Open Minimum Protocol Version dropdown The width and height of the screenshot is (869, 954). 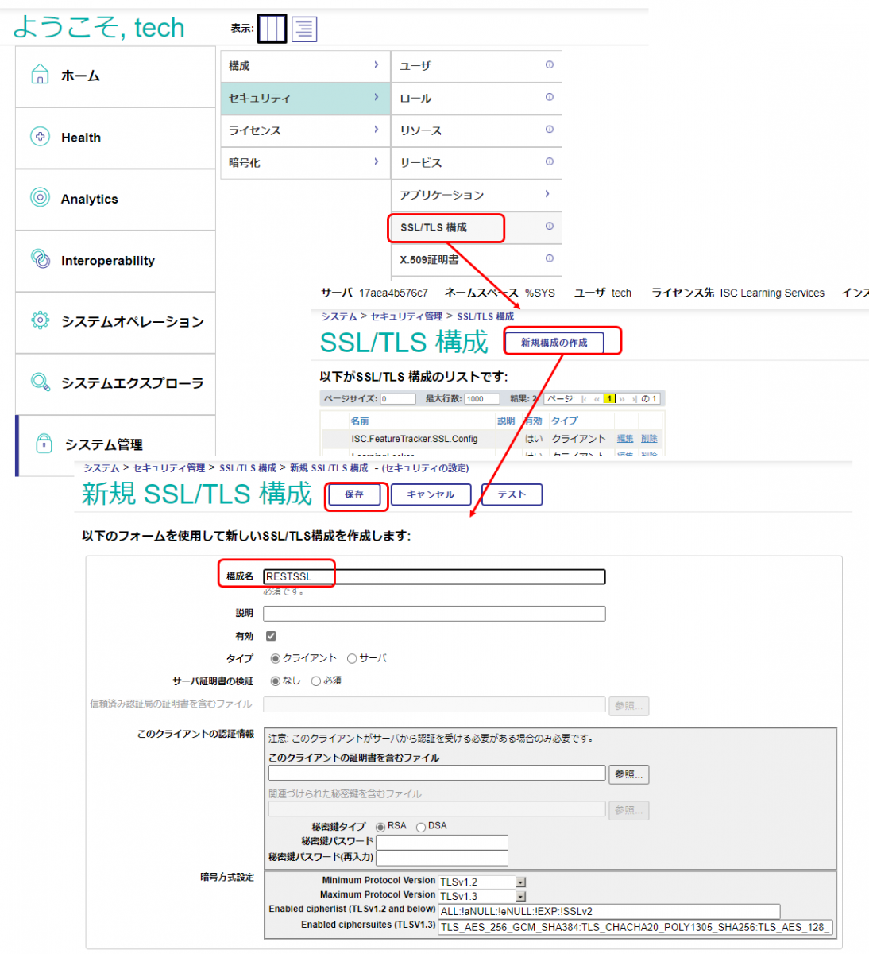click(x=521, y=882)
